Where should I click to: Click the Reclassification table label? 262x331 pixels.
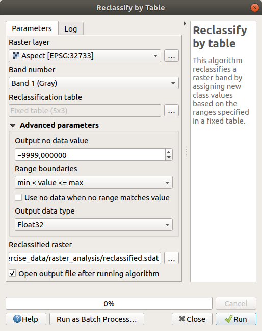(x=45, y=97)
